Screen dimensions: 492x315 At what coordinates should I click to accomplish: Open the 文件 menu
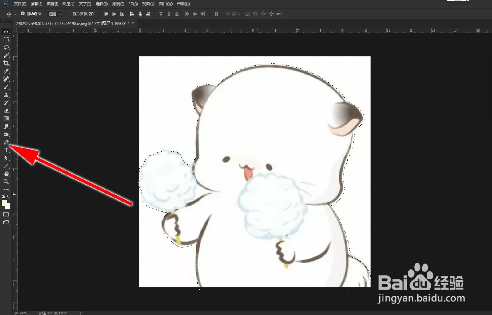[20, 4]
